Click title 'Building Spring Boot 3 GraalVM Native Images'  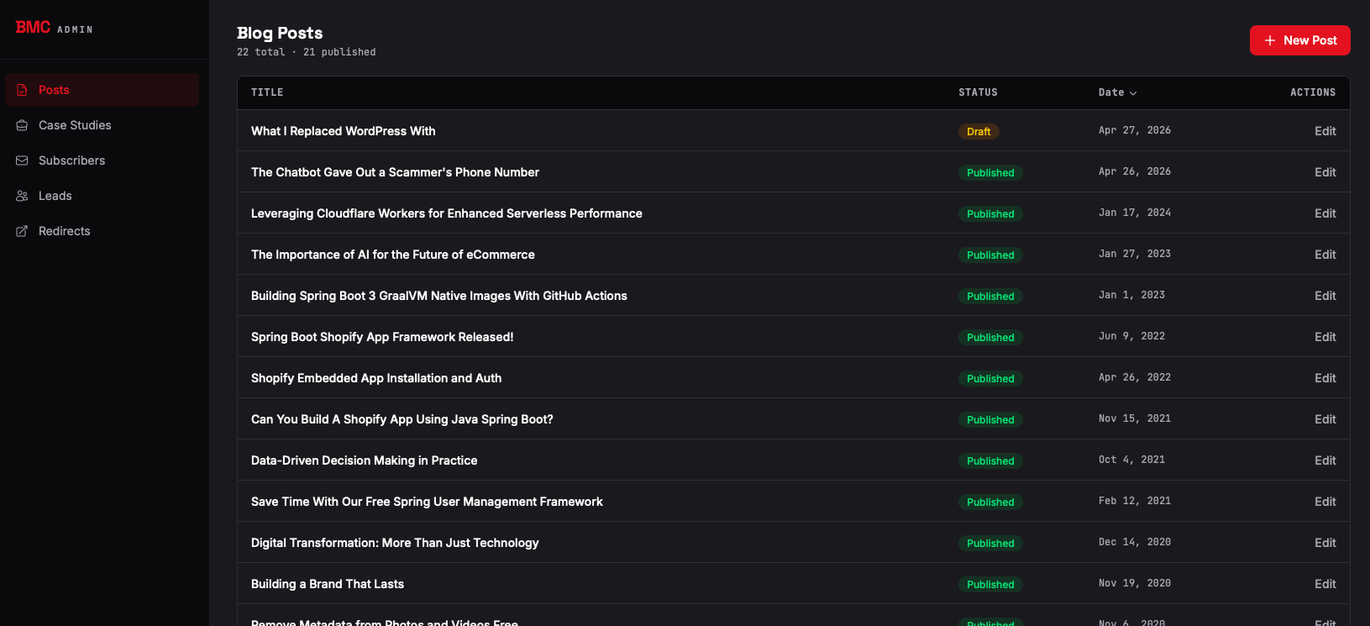point(438,296)
